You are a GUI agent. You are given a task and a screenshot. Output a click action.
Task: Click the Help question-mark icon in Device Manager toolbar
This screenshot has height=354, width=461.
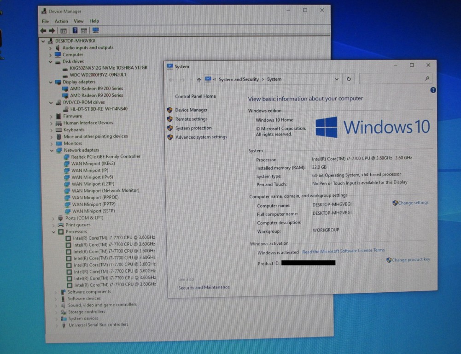click(75, 30)
